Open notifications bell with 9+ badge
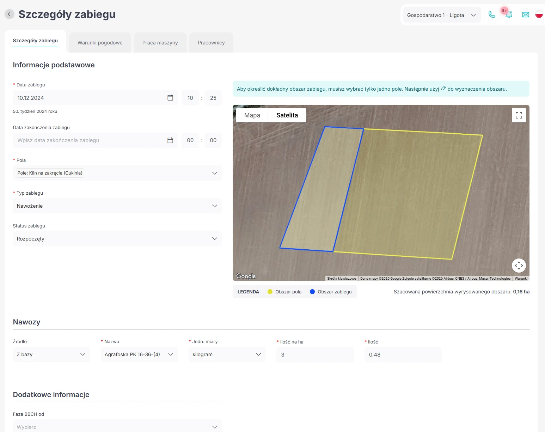 (x=508, y=15)
